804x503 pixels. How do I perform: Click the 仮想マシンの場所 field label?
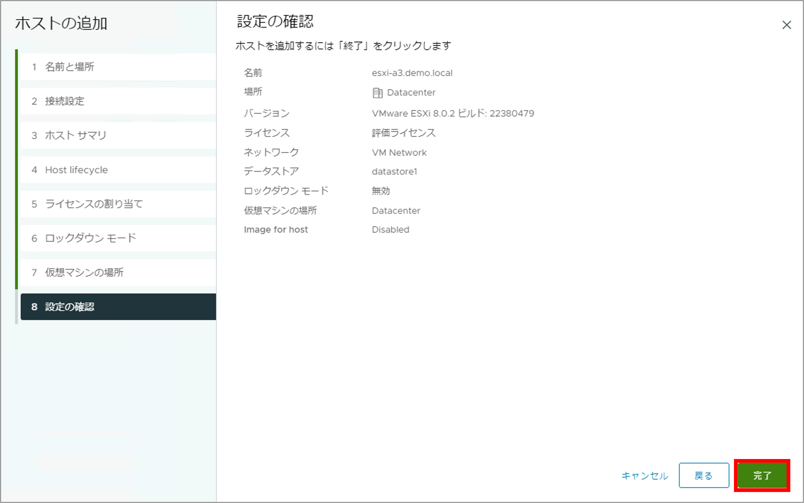[x=280, y=210]
